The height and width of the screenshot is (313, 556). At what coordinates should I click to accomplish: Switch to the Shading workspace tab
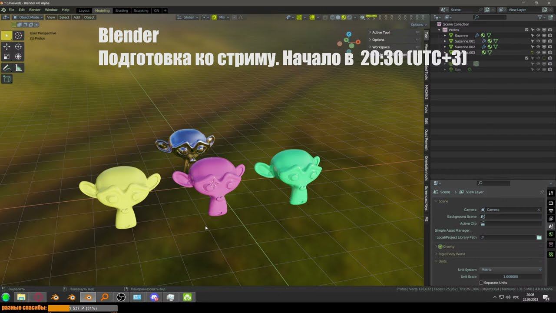[122, 10]
